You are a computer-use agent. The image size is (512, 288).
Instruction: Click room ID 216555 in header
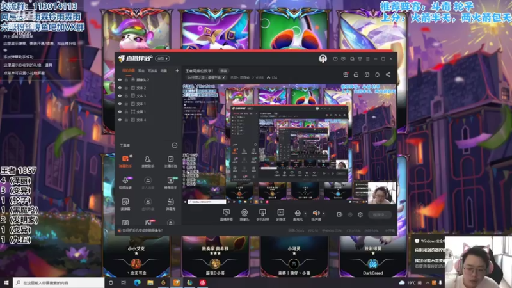(258, 77)
